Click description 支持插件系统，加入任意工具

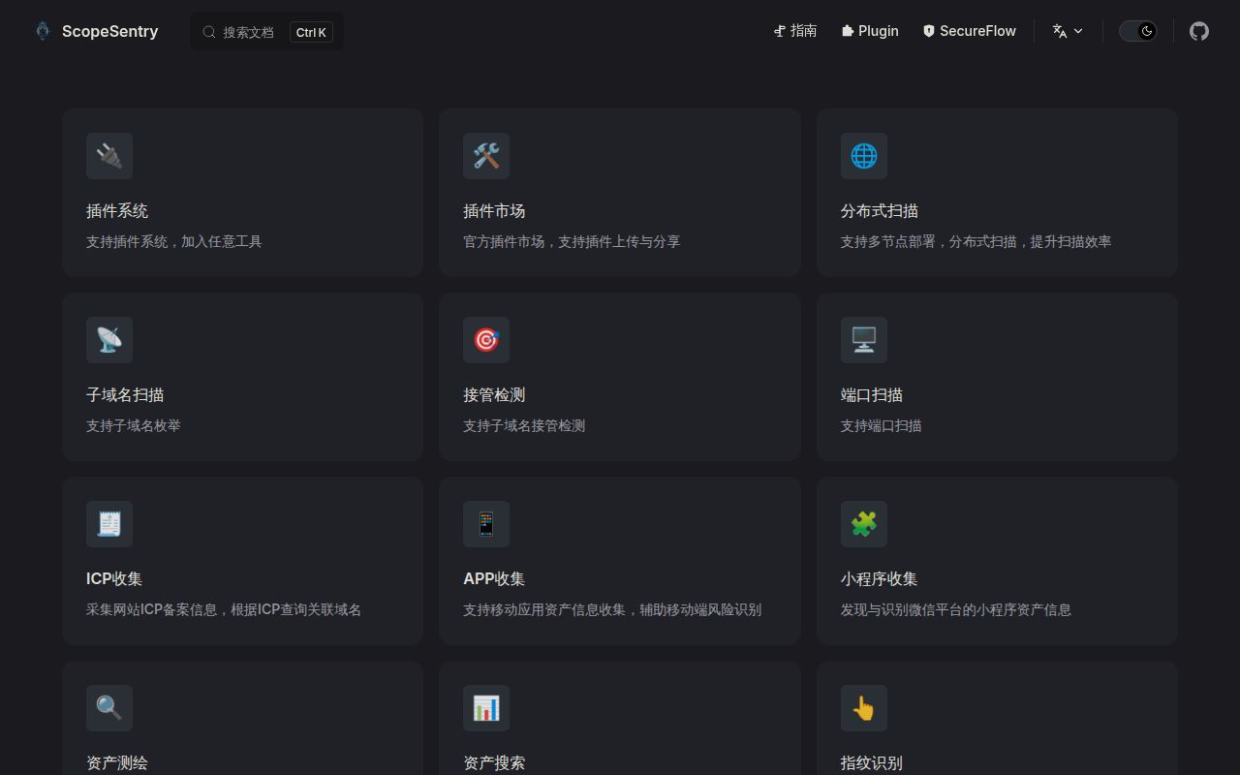coord(174,241)
